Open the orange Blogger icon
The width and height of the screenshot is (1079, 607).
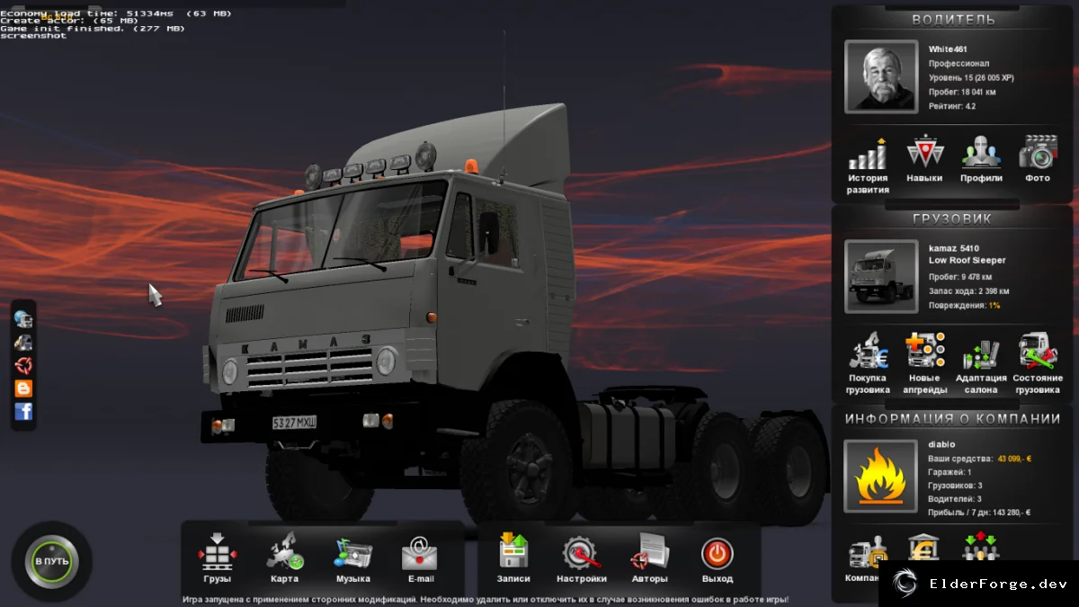[23, 388]
